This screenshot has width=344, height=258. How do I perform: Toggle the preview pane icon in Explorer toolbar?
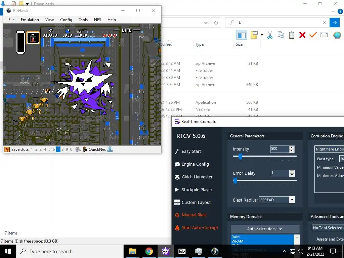tap(242, 35)
